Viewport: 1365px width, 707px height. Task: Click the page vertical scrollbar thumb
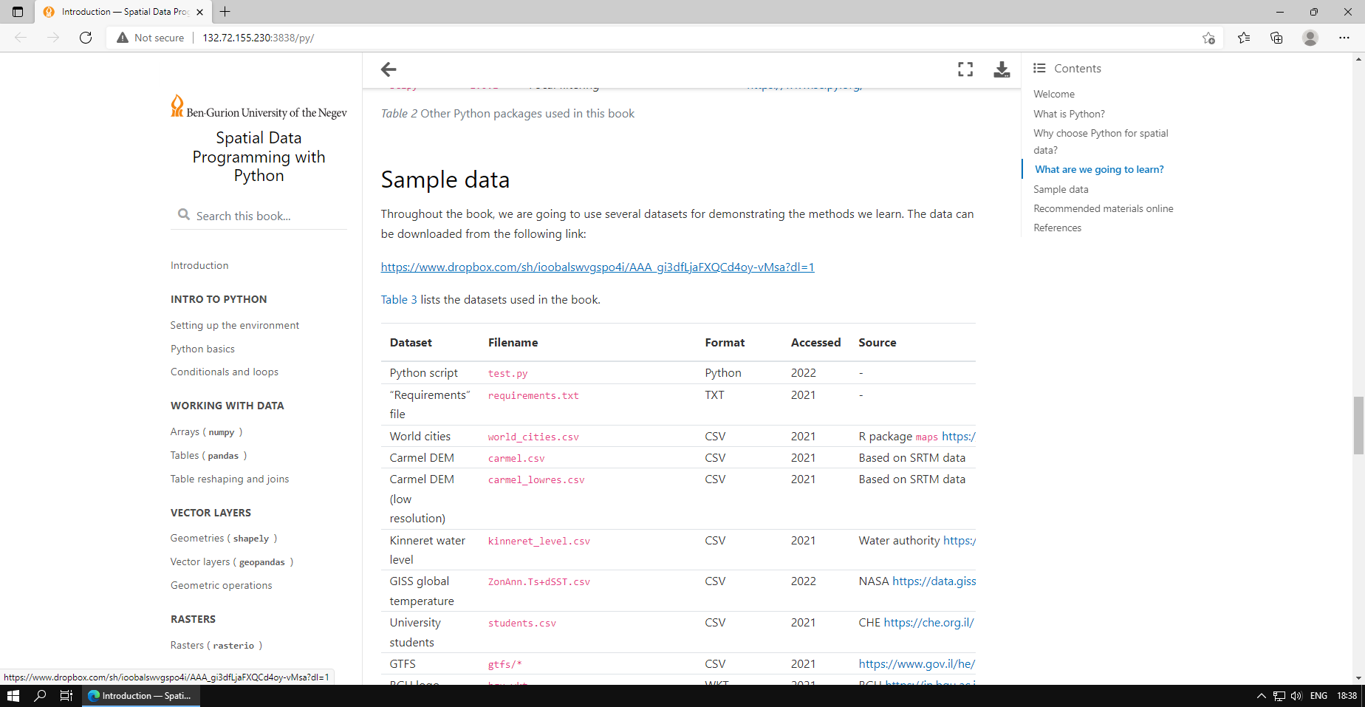point(1358,426)
